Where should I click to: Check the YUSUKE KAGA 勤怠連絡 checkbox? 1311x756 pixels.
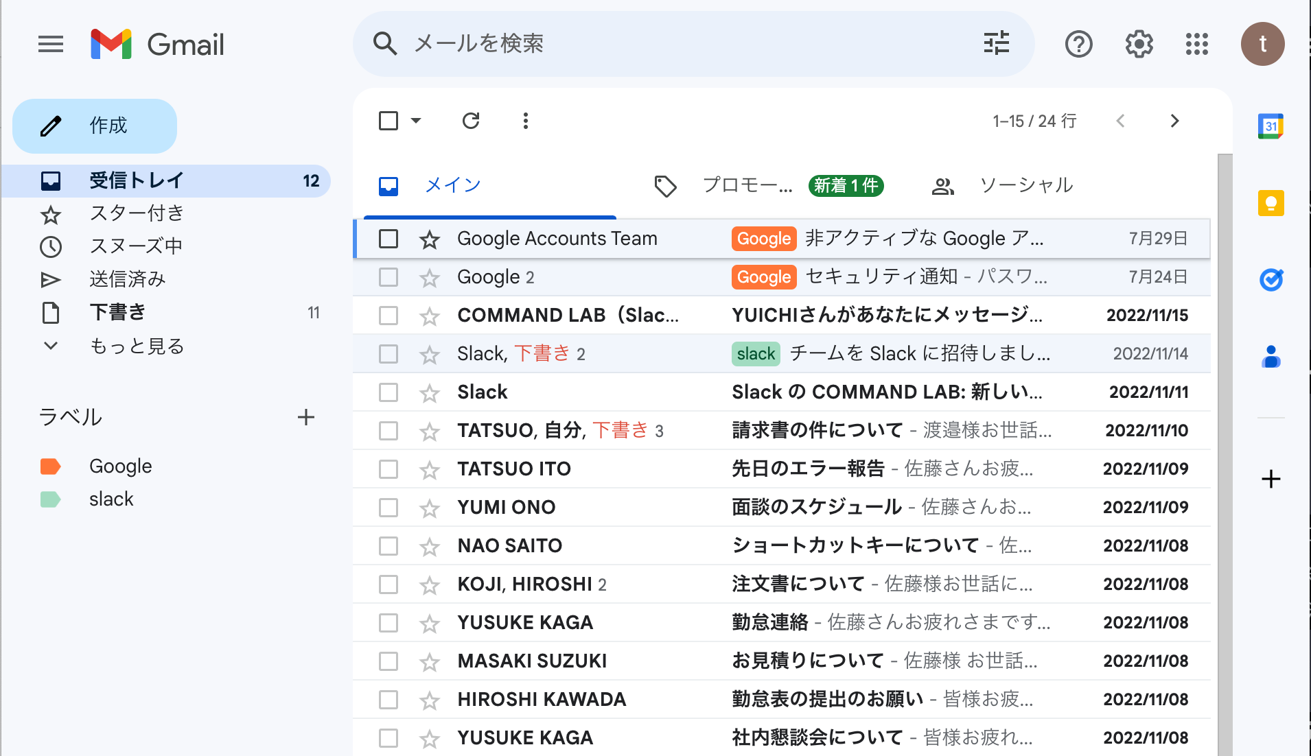[388, 623]
